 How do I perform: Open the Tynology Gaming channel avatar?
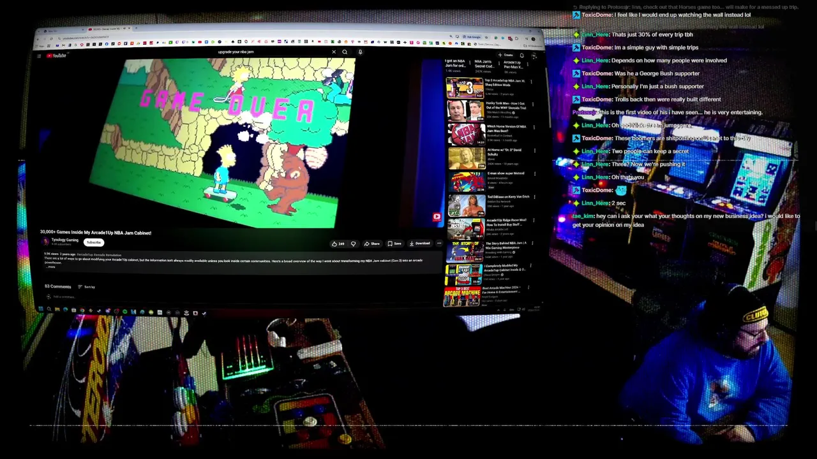pos(45,242)
